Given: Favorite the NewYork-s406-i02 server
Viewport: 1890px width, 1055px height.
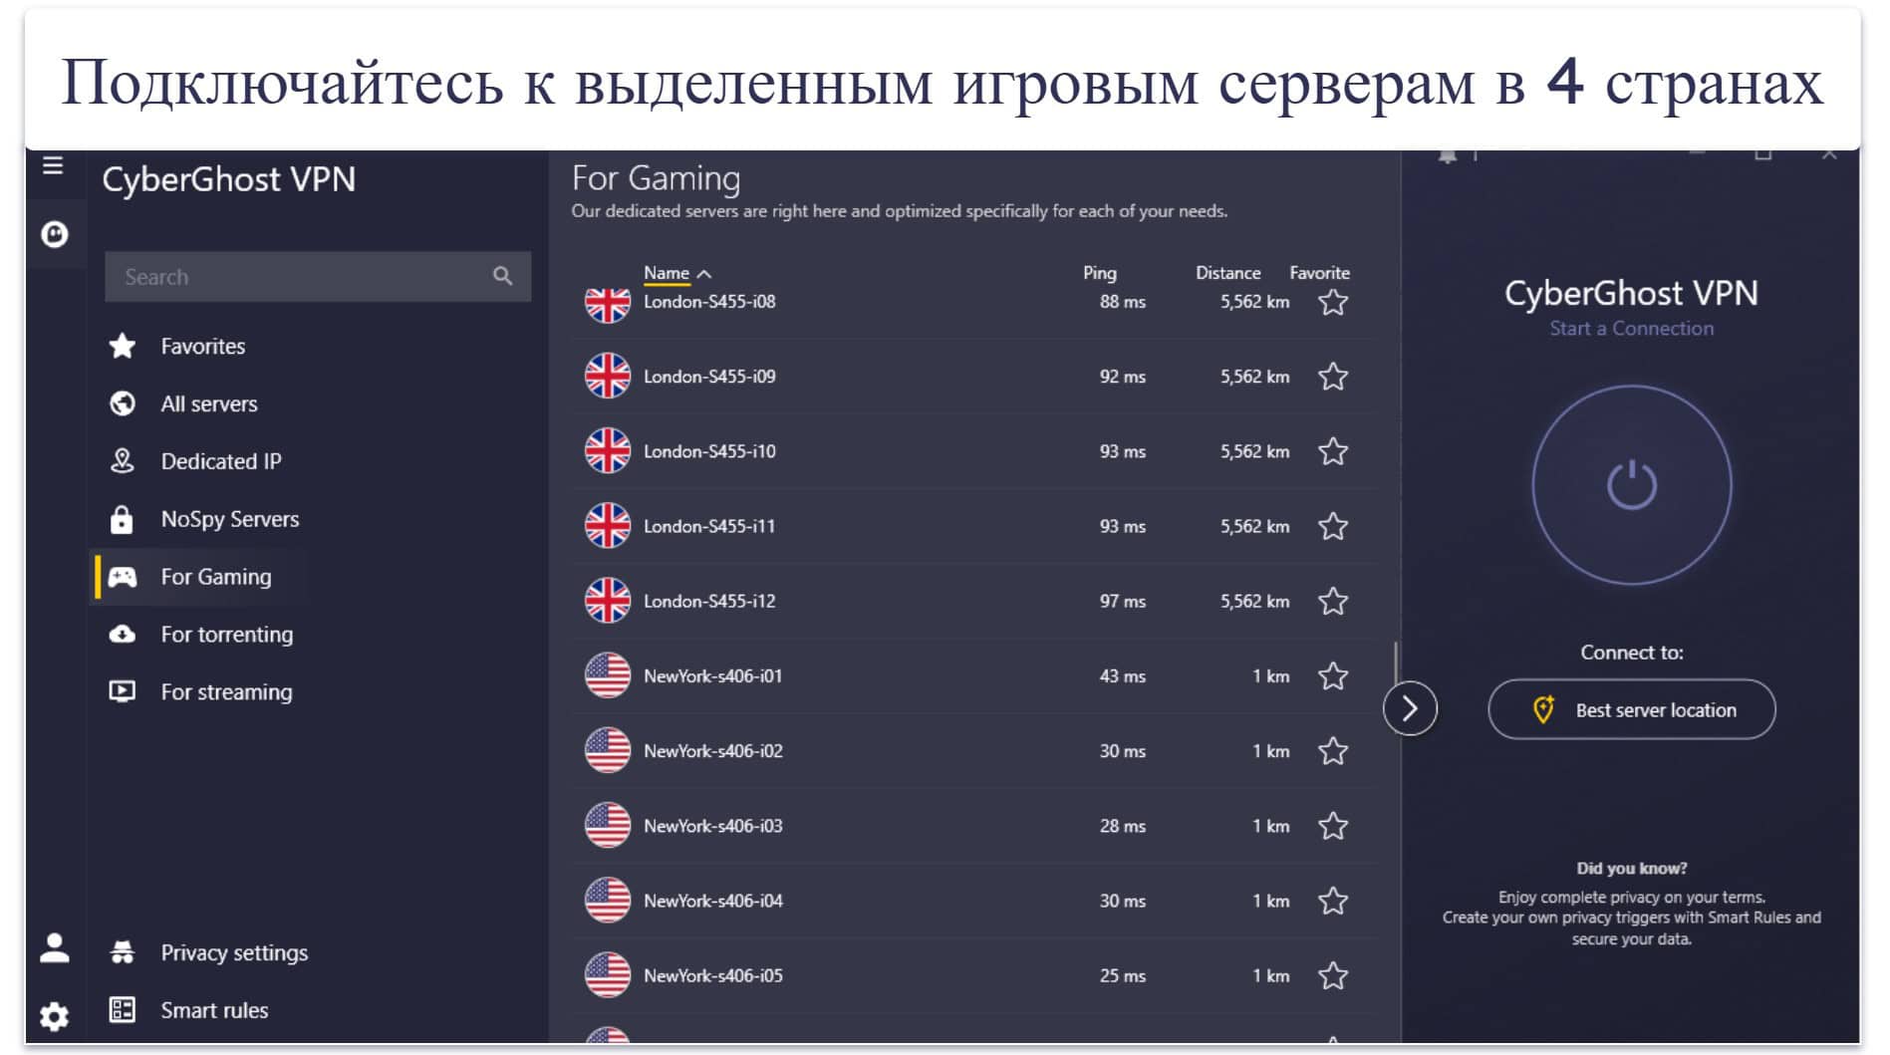Looking at the screenshot, I should pos(1333,751).
